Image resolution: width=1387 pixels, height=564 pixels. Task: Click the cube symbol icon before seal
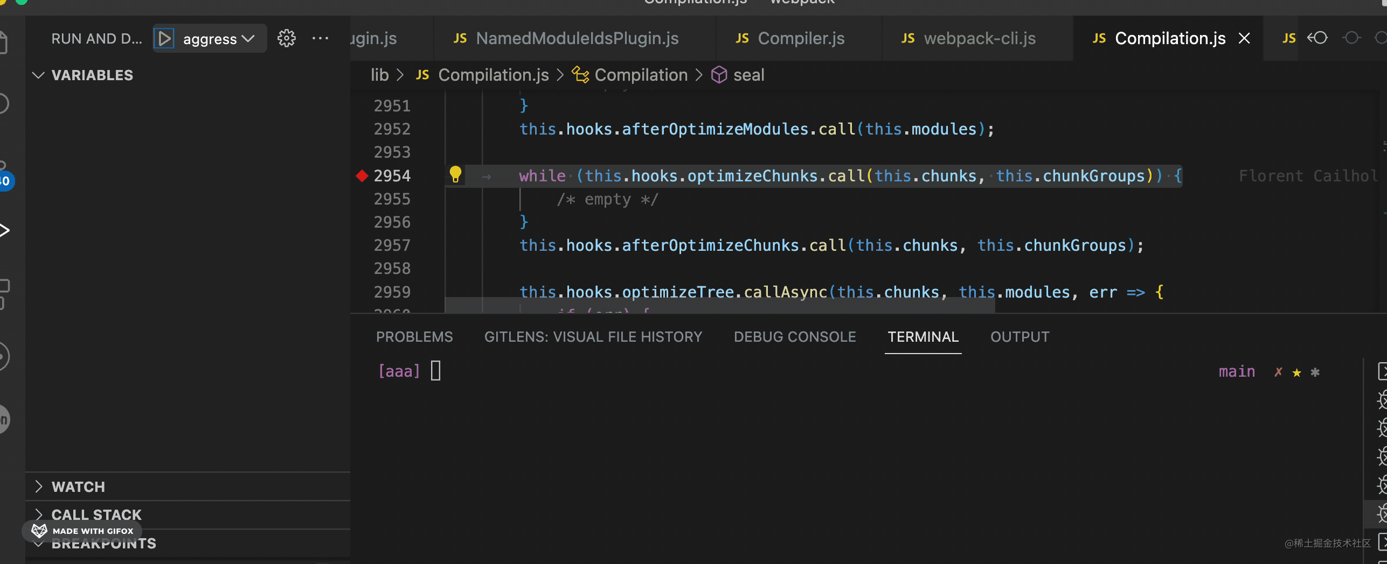coord(719,75)
